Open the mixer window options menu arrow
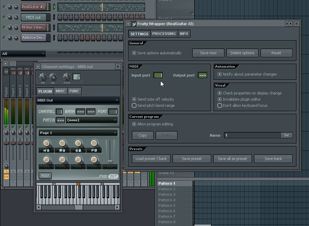The image size is (309, 226). 6,64
